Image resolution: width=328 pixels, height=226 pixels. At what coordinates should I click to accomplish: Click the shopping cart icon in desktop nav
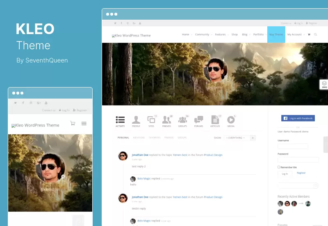click(x=309, y=35)
